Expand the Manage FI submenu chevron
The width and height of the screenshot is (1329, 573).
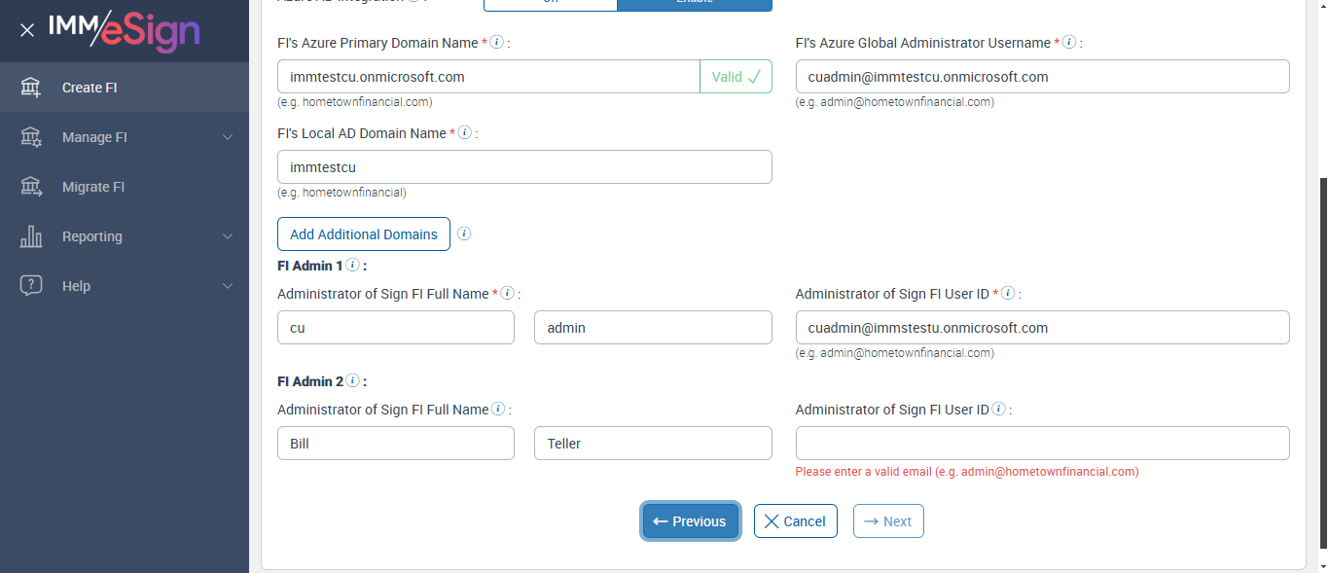click(x=228, y=137)
